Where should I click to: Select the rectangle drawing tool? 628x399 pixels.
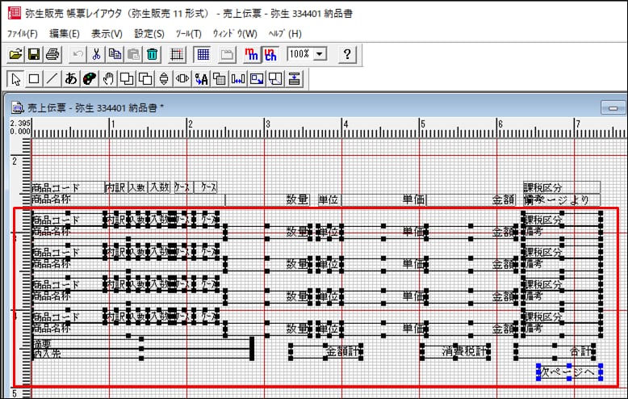pyautogui.click(x=34, y=79)
